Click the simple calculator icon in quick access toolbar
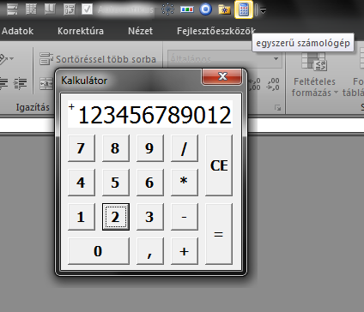 pyautogui.click(x=244, y=9)
